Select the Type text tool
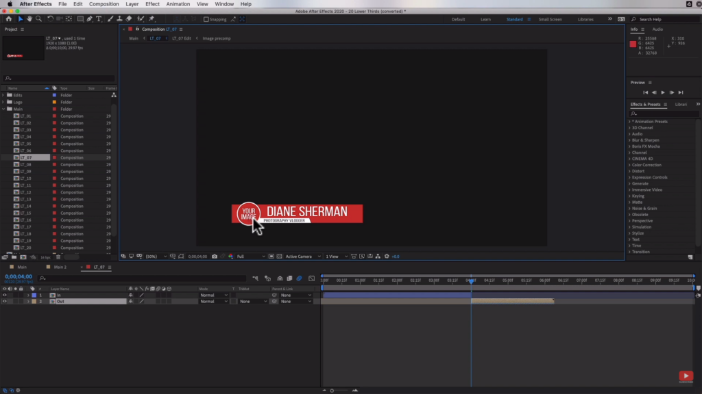 [99, 18]
